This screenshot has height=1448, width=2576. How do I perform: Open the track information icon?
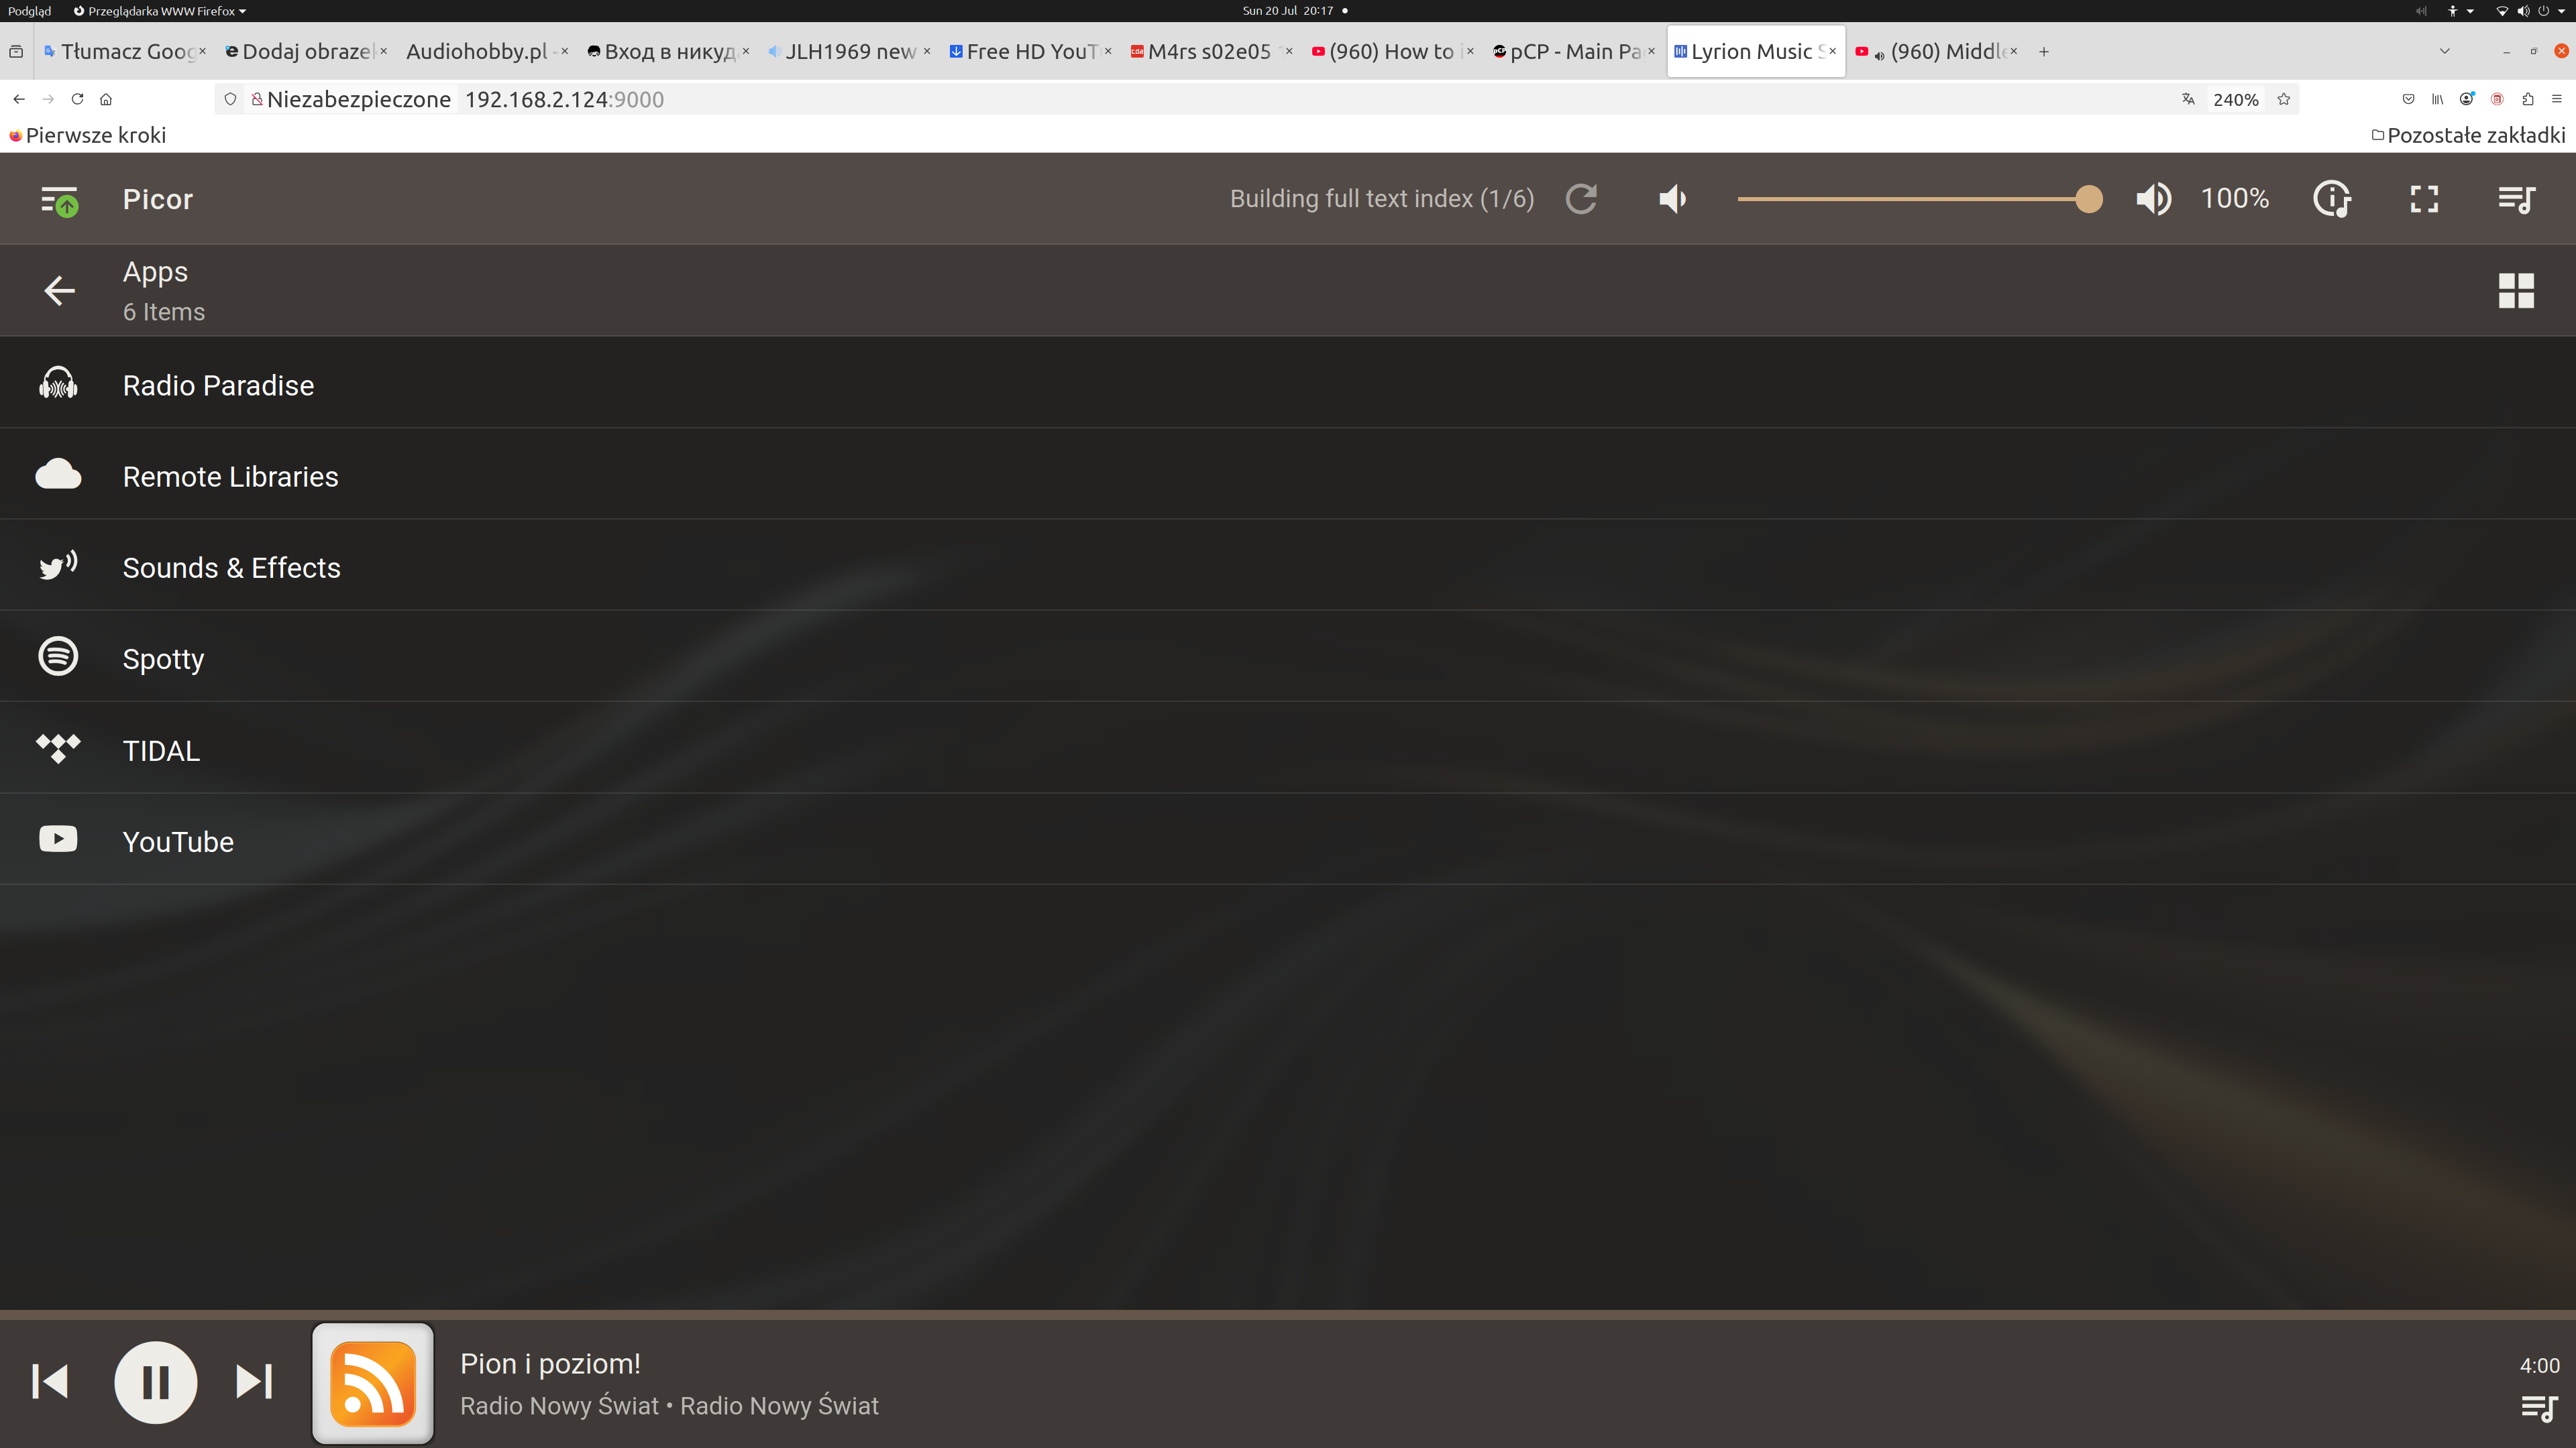click(x=2332, y=199)
